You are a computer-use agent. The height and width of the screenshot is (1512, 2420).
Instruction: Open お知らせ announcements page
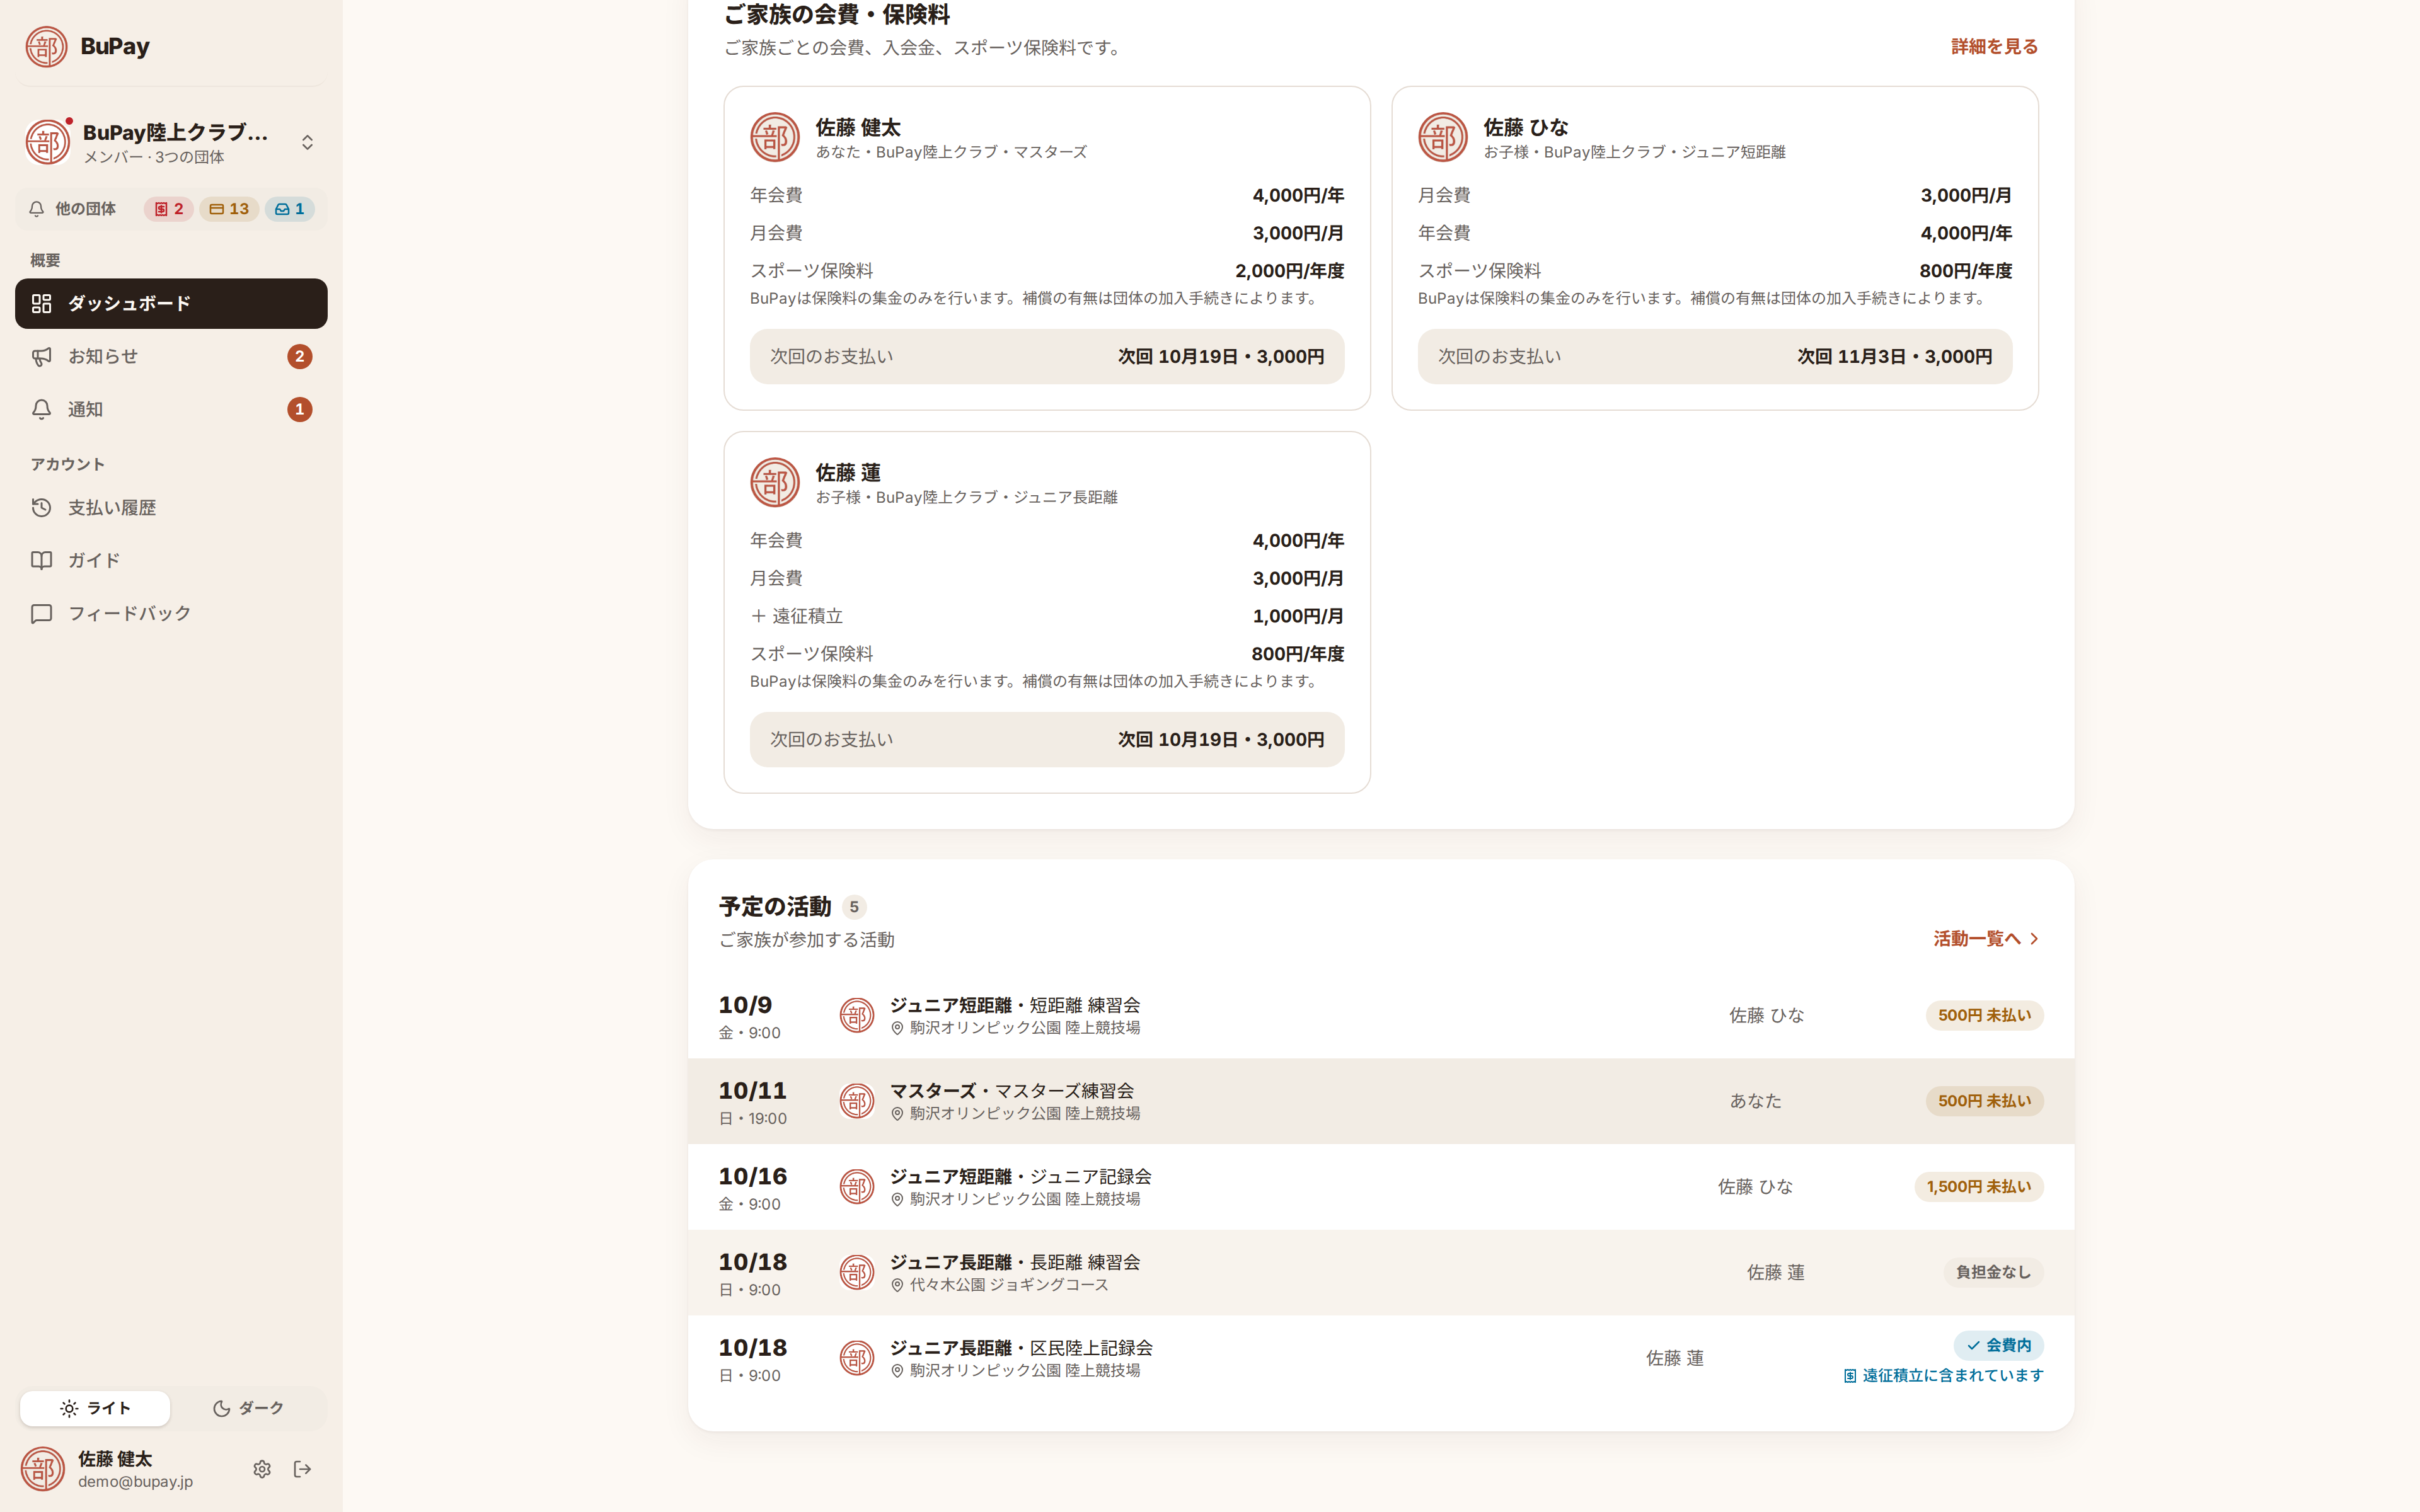pyautogui.click(x=171, y=356)
